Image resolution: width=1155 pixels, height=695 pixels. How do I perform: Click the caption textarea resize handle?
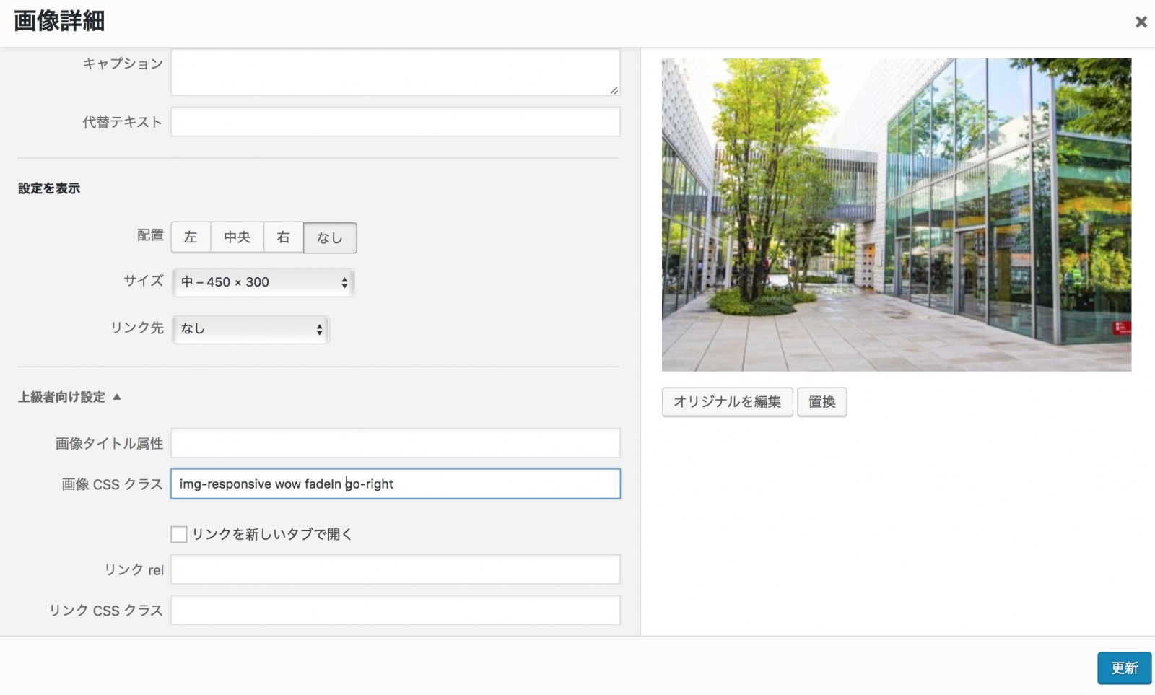click(614, 89)
